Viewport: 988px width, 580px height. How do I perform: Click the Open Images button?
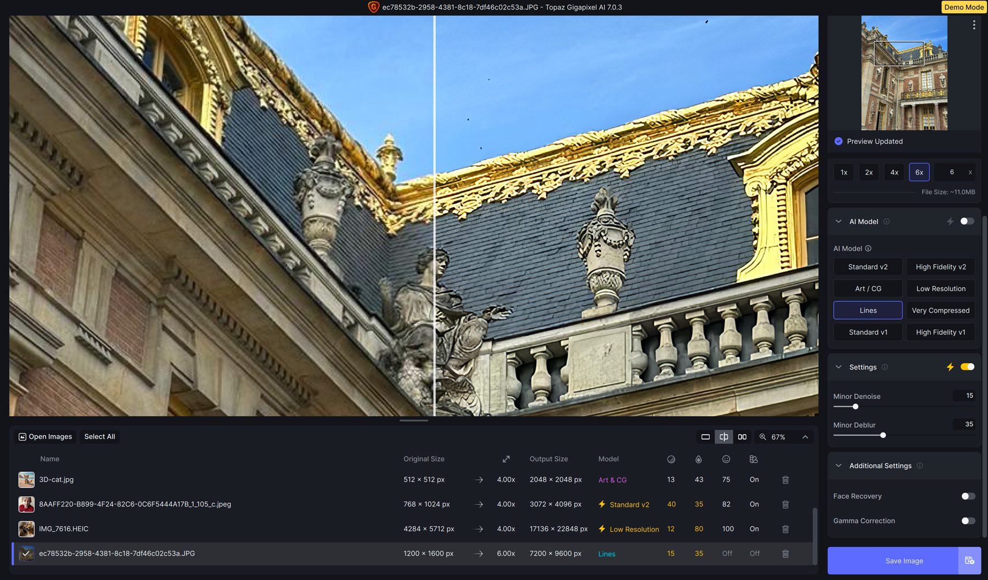click(46, 437)
